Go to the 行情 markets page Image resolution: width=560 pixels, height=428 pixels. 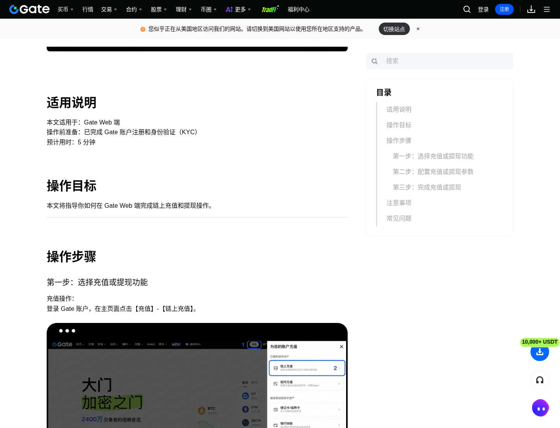[x=88, y=9]
